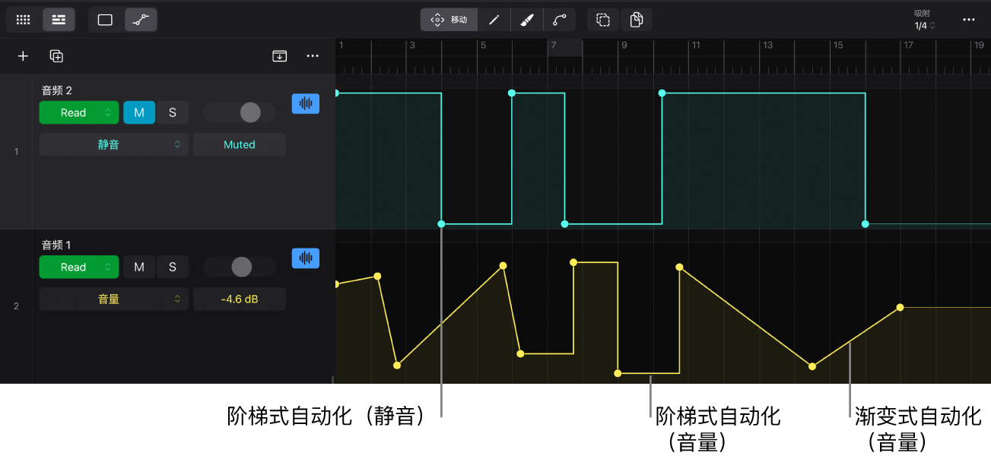Open the 静音 automation parameter dropdown
Image resolution: width=991 pixels, height=459 pixels.
[114, 144]
